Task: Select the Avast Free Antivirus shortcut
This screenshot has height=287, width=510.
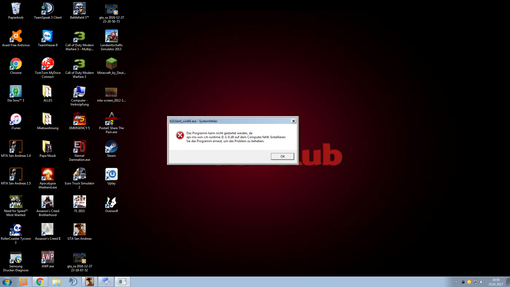Action: 16,39
